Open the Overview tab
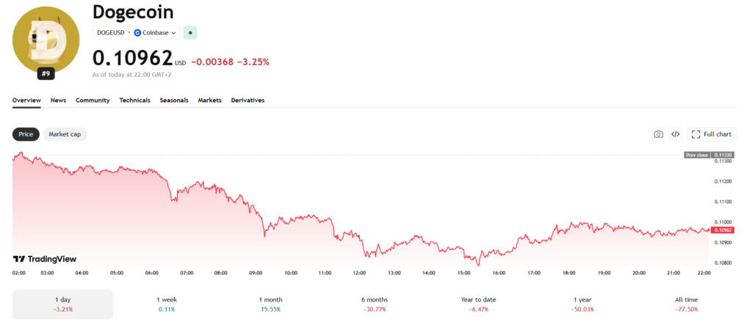 click(26, 101)
